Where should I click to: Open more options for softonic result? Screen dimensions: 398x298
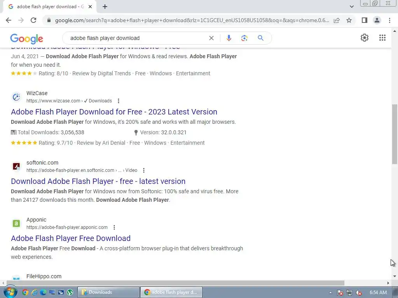coord(144,170)
